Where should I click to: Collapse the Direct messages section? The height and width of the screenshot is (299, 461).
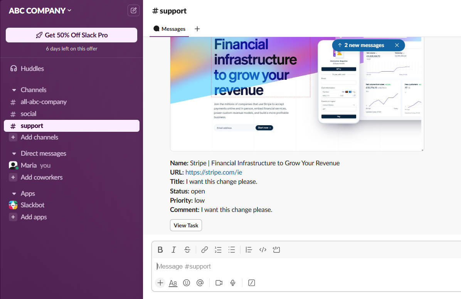[14, 153]
